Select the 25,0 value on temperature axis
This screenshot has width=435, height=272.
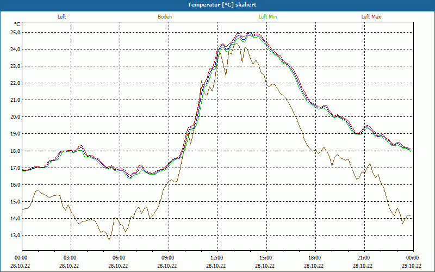(16, 33)
